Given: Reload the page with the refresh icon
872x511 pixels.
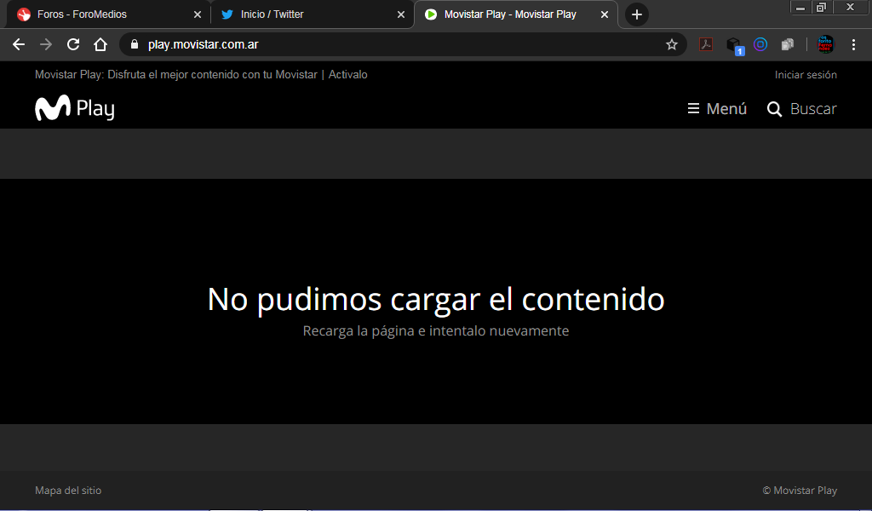Looking at the screenshot, I should pyautogui.click(x=73, y=44).
